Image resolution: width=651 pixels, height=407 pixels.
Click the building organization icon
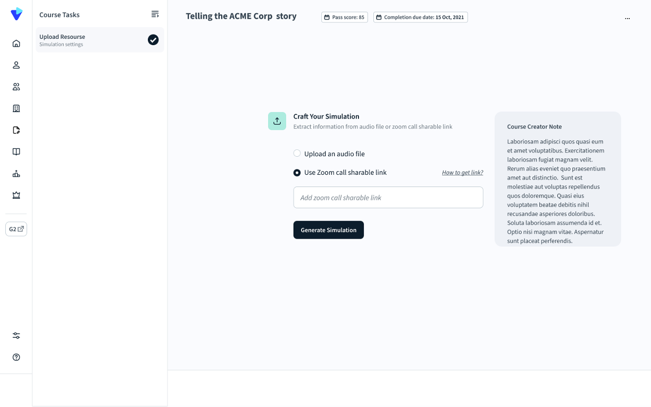(16, 108)
